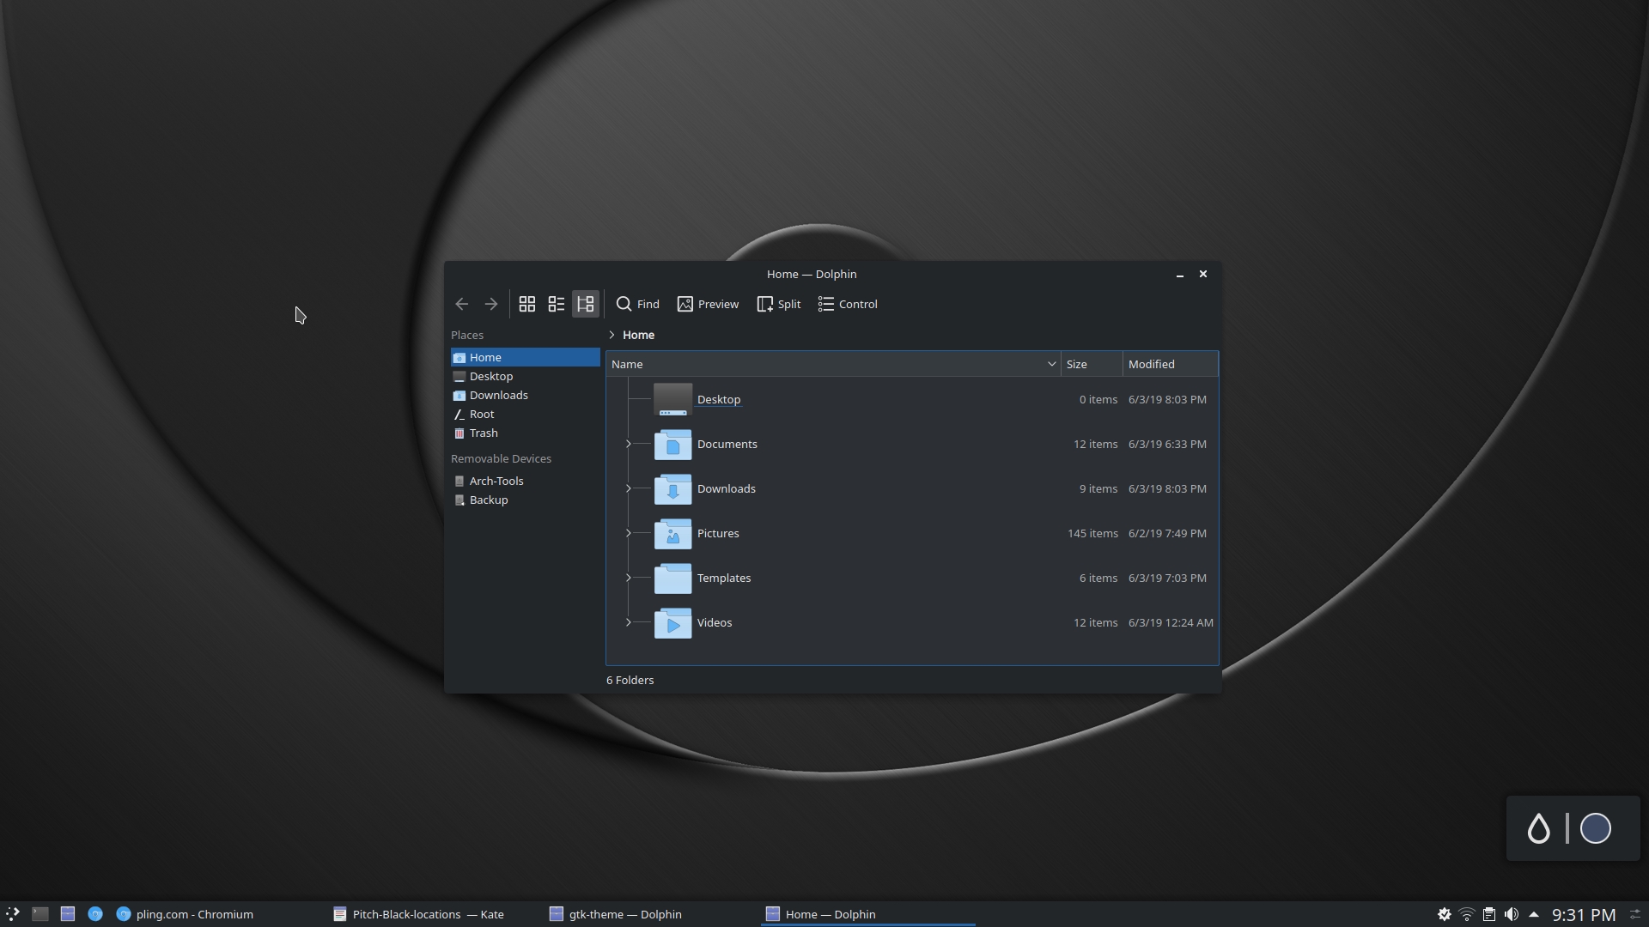Select the Videos folder icon

coord(672,622)
